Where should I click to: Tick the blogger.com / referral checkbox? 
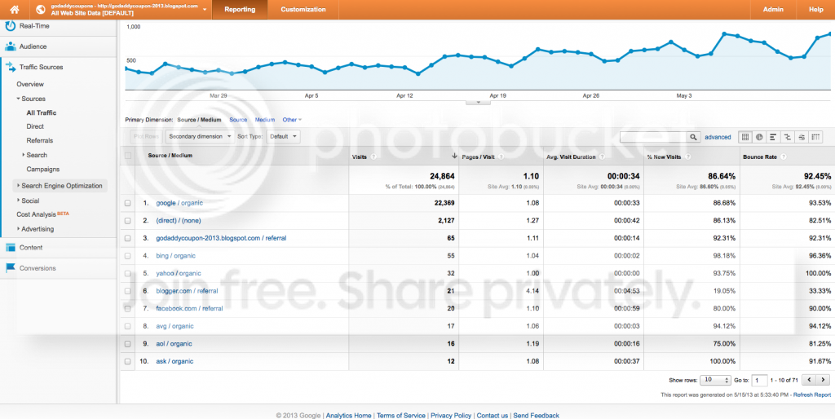[128, 291]
